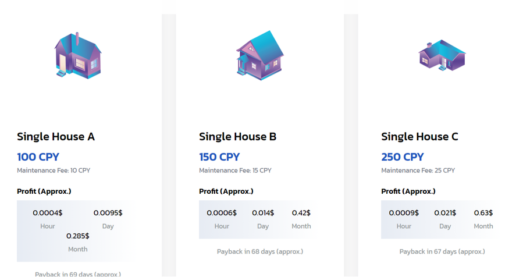
Task: Click Maintenance Fee: 25 CPY text
Action: pos(418,171)
